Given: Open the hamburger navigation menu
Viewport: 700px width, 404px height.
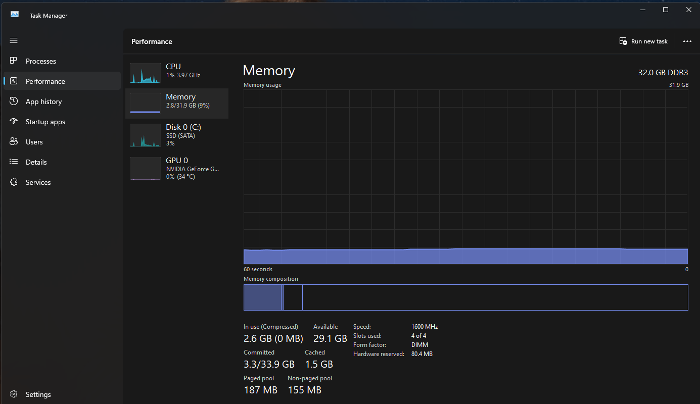Looking at the screenshot, I should [x=14, y=40].
